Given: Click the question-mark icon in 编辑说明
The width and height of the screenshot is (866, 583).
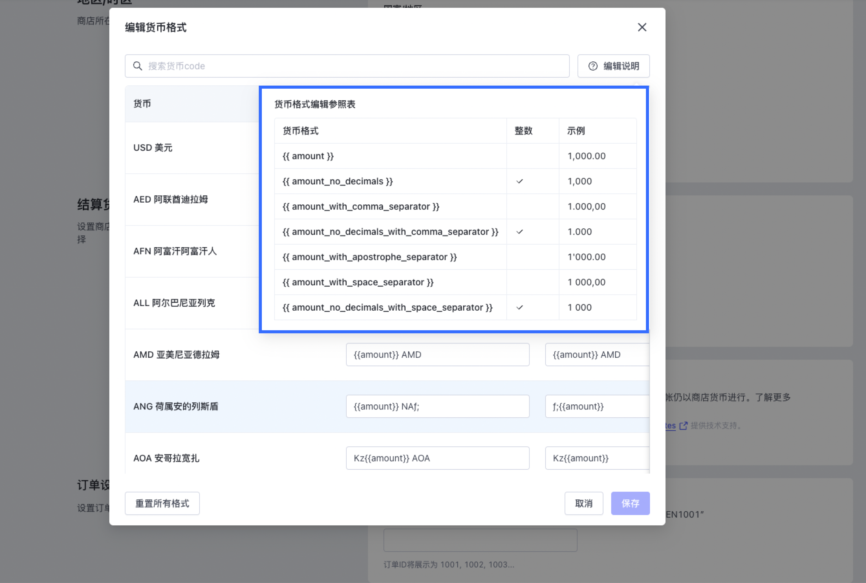Looking at the screenshot, I should tap(593, 66).
